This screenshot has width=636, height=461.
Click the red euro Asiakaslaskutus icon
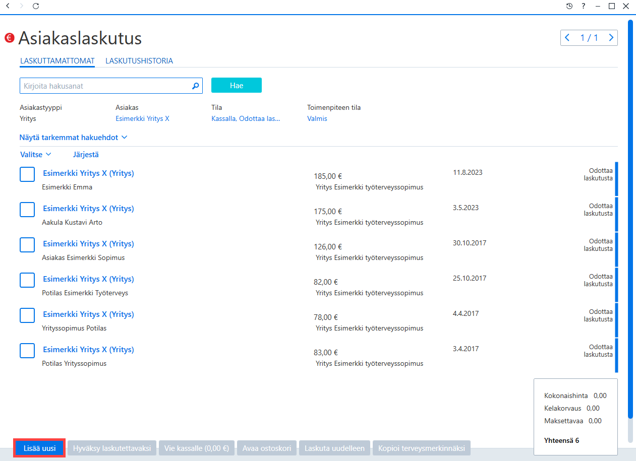pyautogui.click(x=9, y=38)
